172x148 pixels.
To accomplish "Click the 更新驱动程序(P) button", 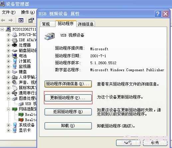I will point(68,98).
